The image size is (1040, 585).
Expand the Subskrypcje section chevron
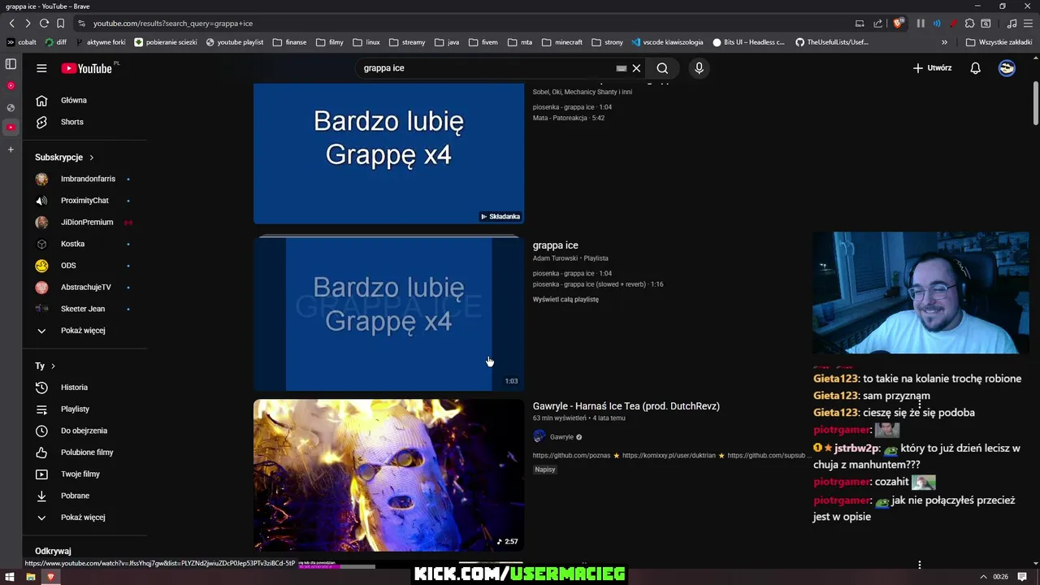point(92,158)
